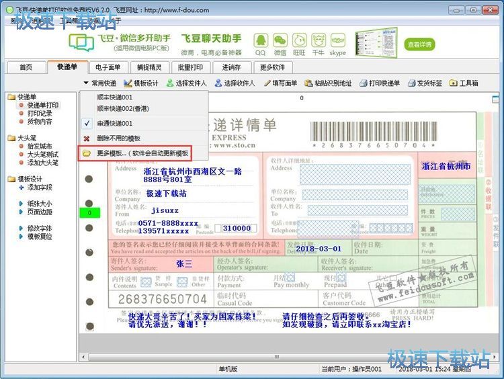
Task: Expand 纸张大小 option in sidebar
Action: tap(22, 204)
